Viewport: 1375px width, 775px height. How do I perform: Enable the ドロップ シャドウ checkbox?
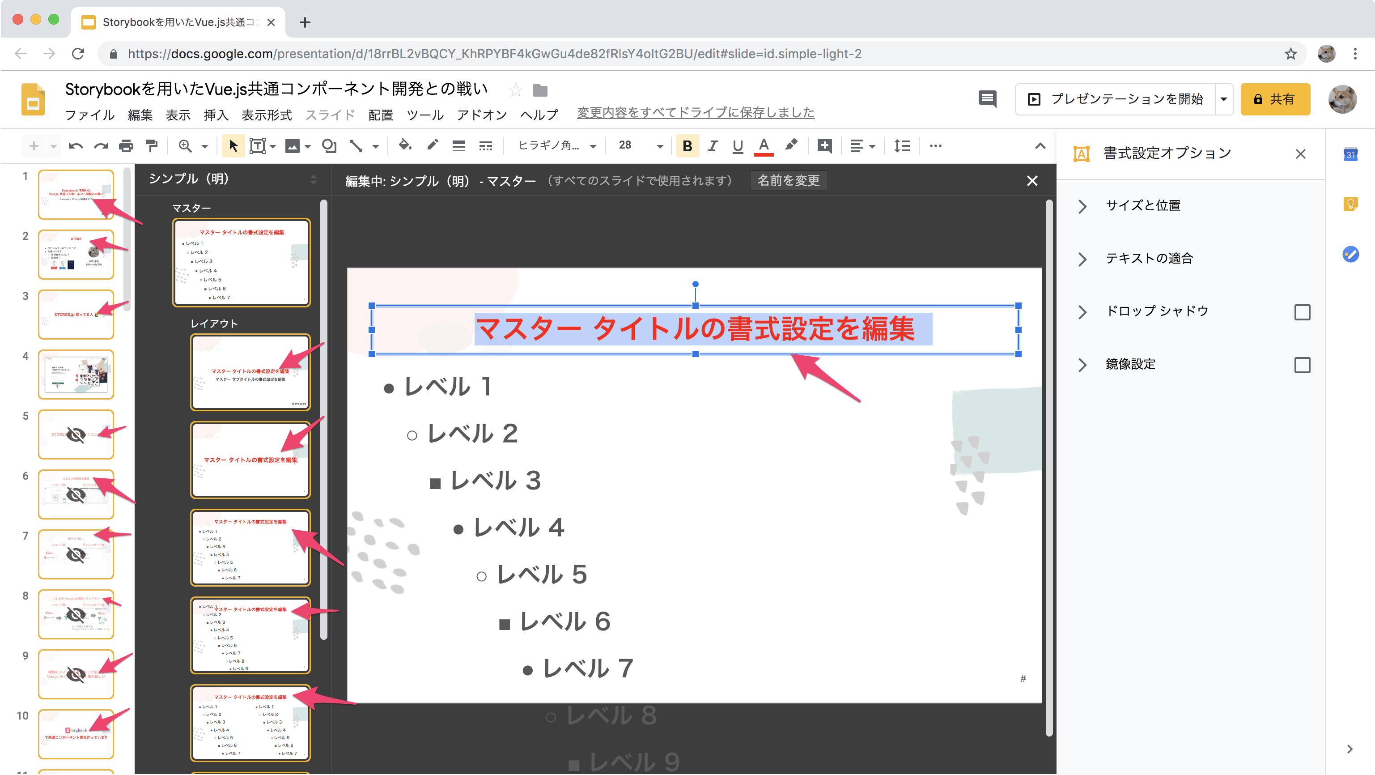pos(1302,312)
